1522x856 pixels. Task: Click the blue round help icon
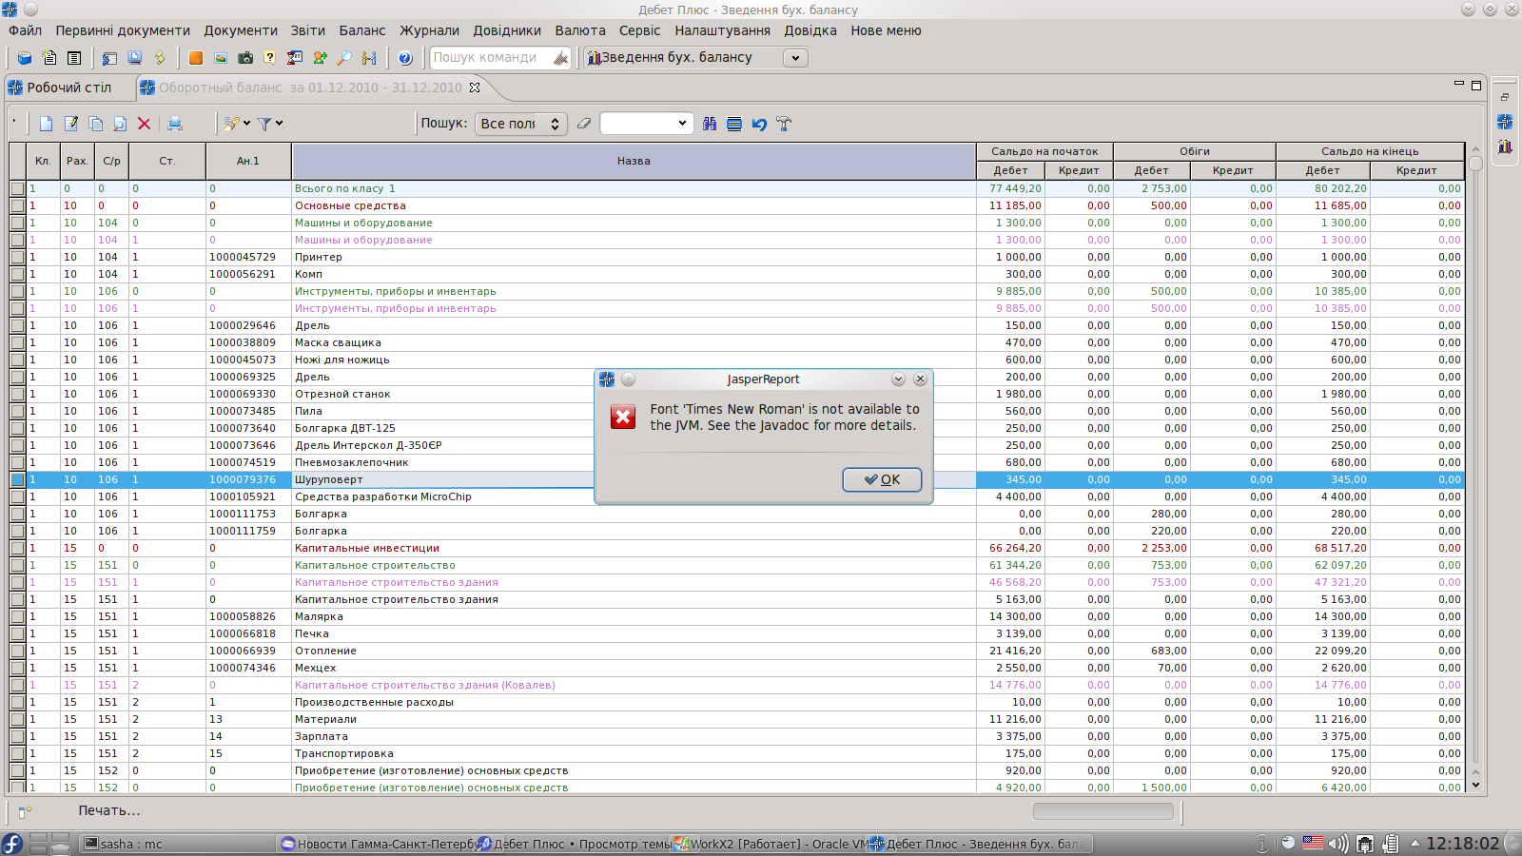click(405, 58)
